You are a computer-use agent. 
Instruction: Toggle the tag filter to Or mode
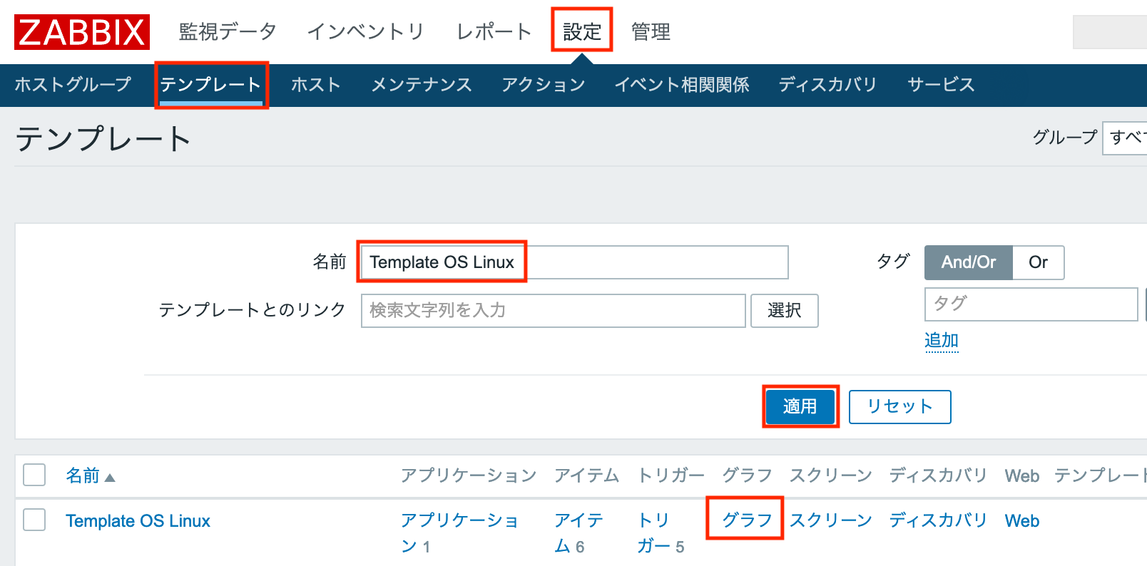pyautogui.click(x=1038, y=262)
